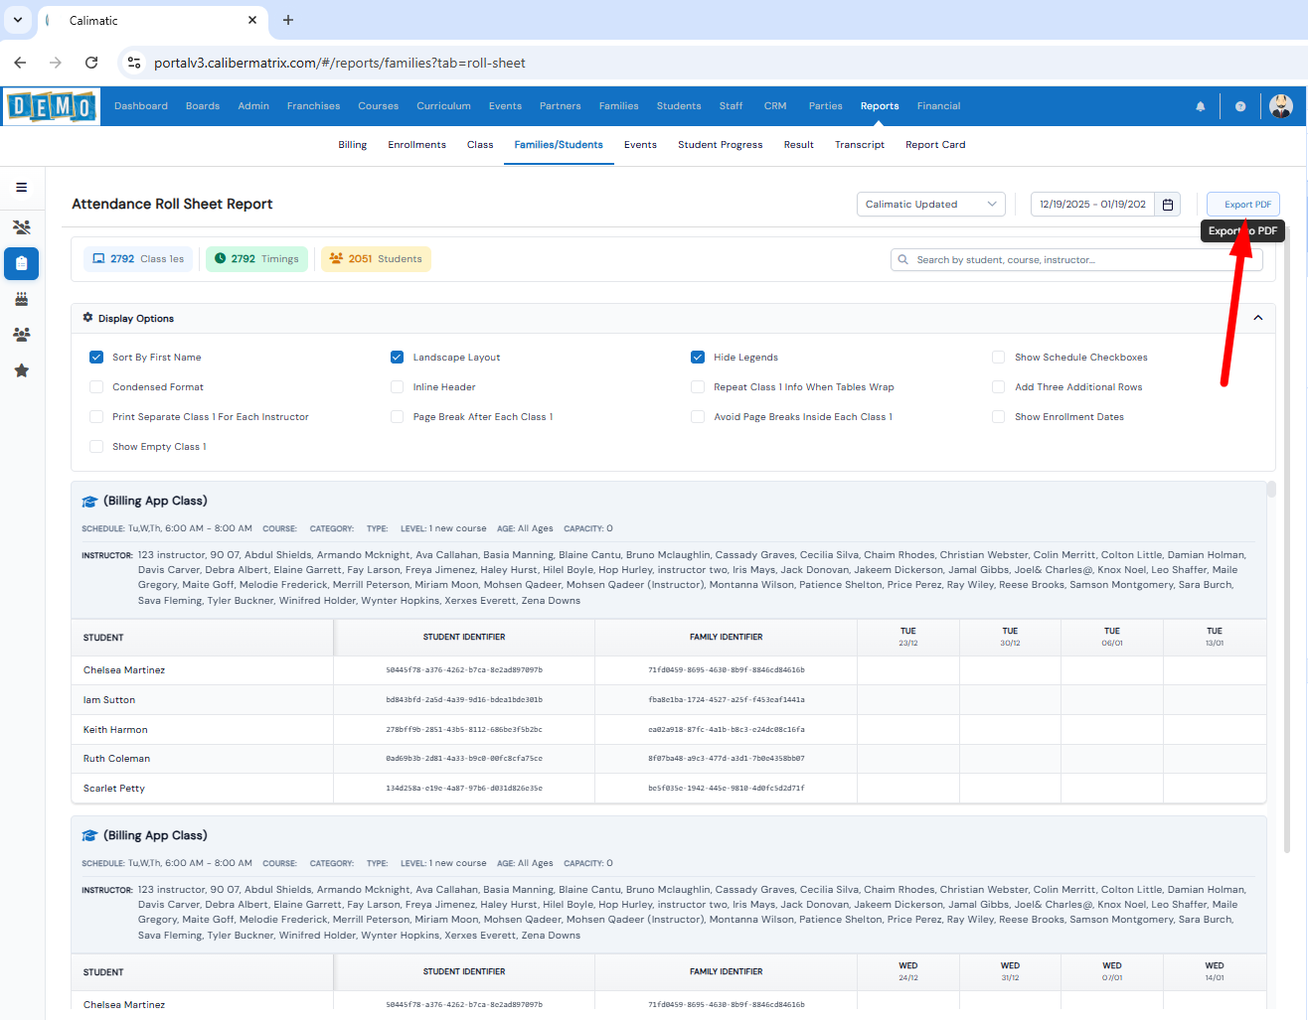Image resolution: width=1308 pixels, height=1020 pixels.
Task: Click the 2051 Students badge
Action: click(376, 259)
